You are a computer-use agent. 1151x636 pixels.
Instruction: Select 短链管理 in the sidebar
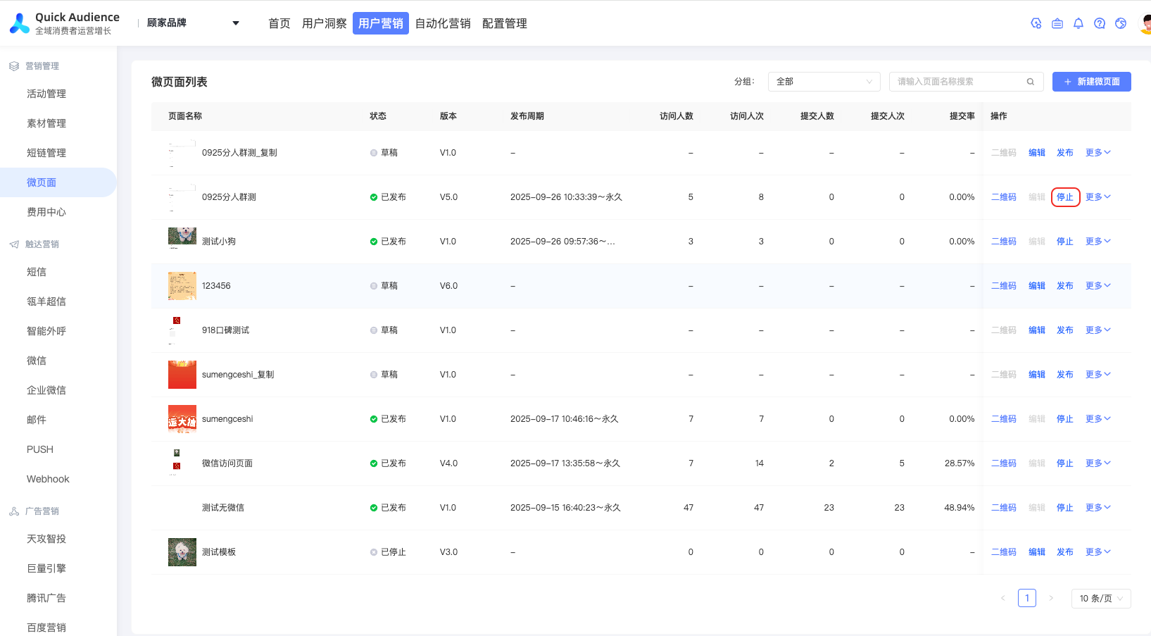click(x=46, y=153)
